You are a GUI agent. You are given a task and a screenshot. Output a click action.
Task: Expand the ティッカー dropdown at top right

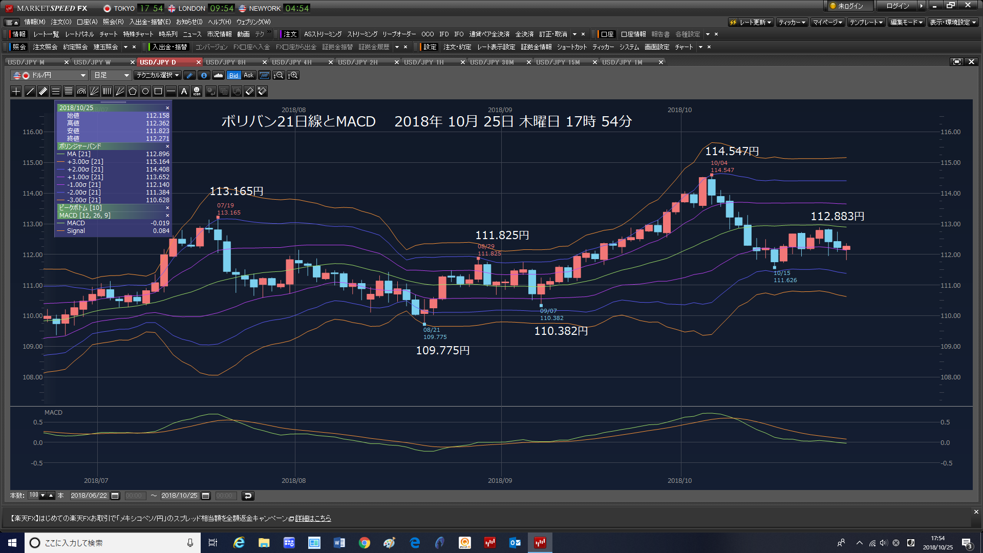(792, 22)
